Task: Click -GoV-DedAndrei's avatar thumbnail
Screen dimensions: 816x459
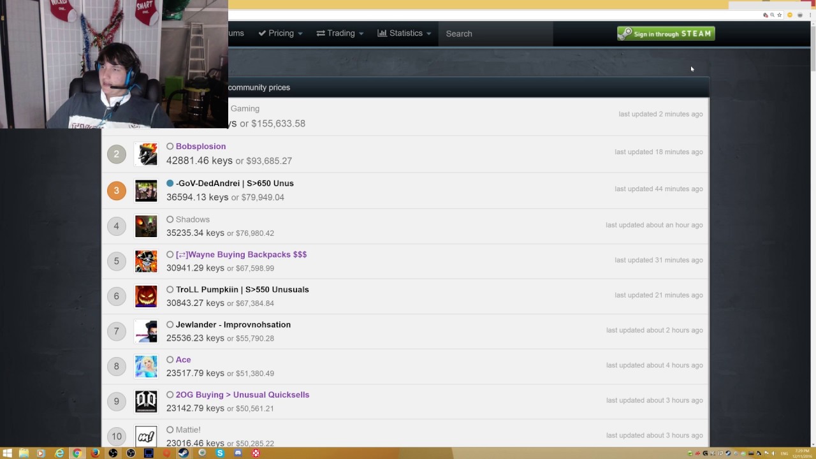Action: 146,191
